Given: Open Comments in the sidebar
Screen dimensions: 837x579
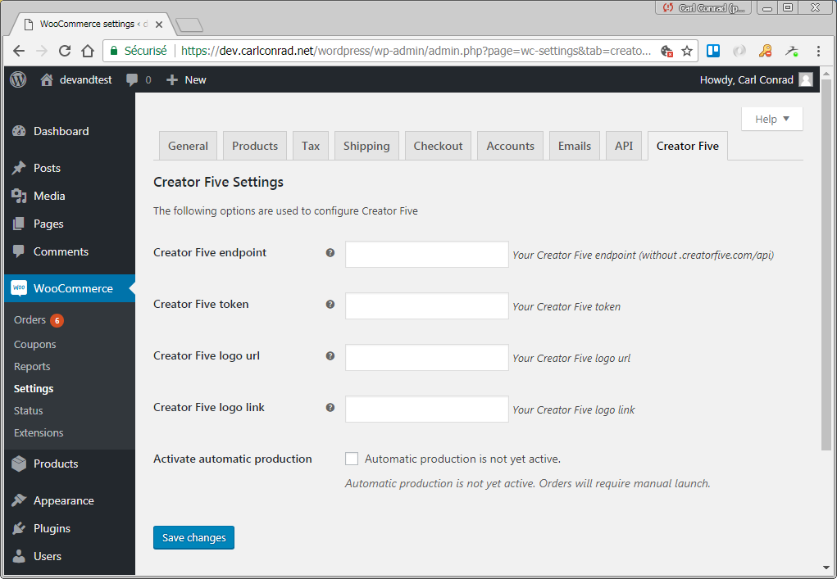Looking at the screenshot, I should [x=70, y=251].
